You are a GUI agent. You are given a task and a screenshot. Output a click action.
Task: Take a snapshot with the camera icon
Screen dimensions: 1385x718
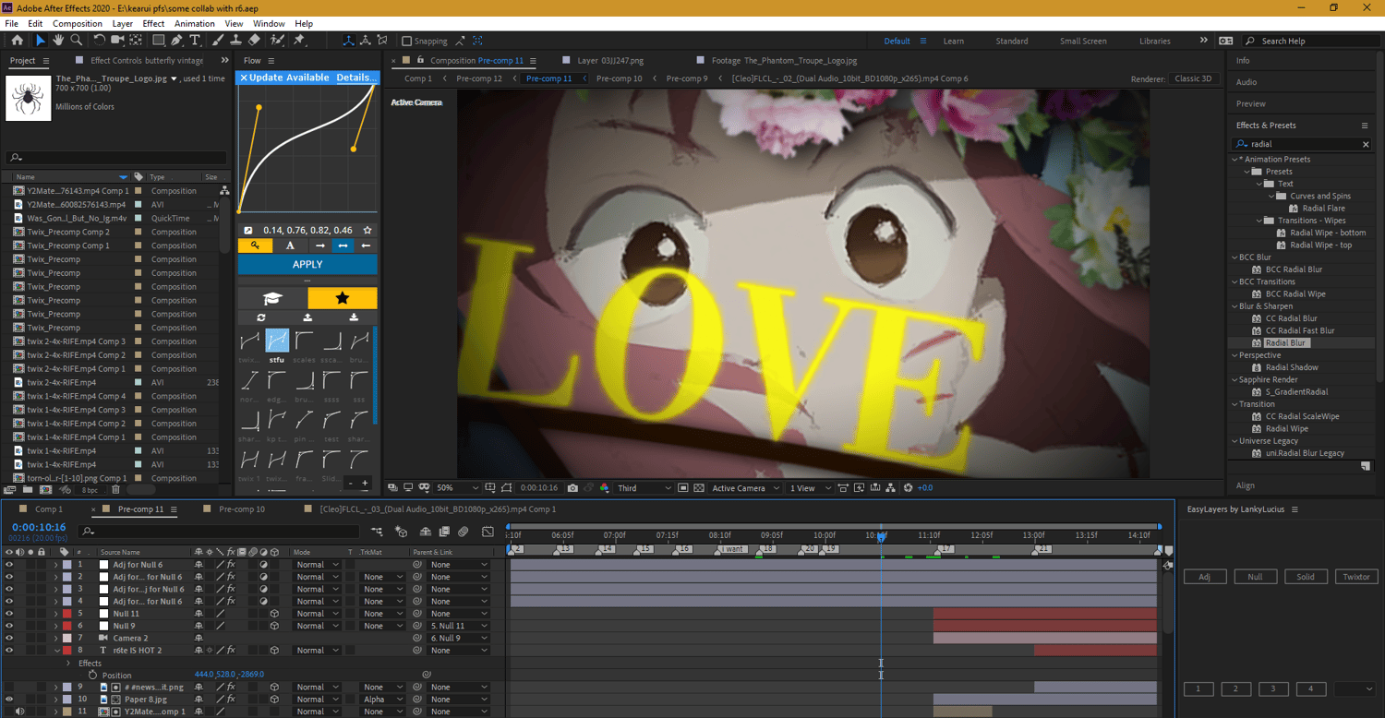[x=573, y=488]
